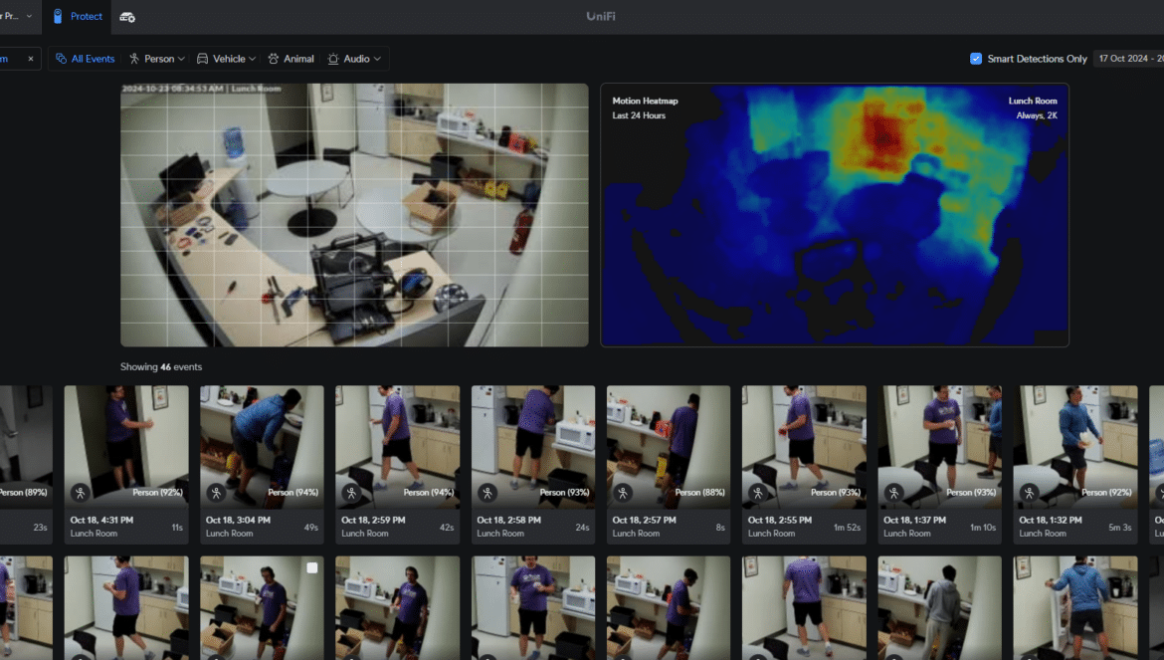Click "Lunch Room" under the 1:32 PM event
Viewport: 1164px width, 660px height.
(x=1043, y=534)
